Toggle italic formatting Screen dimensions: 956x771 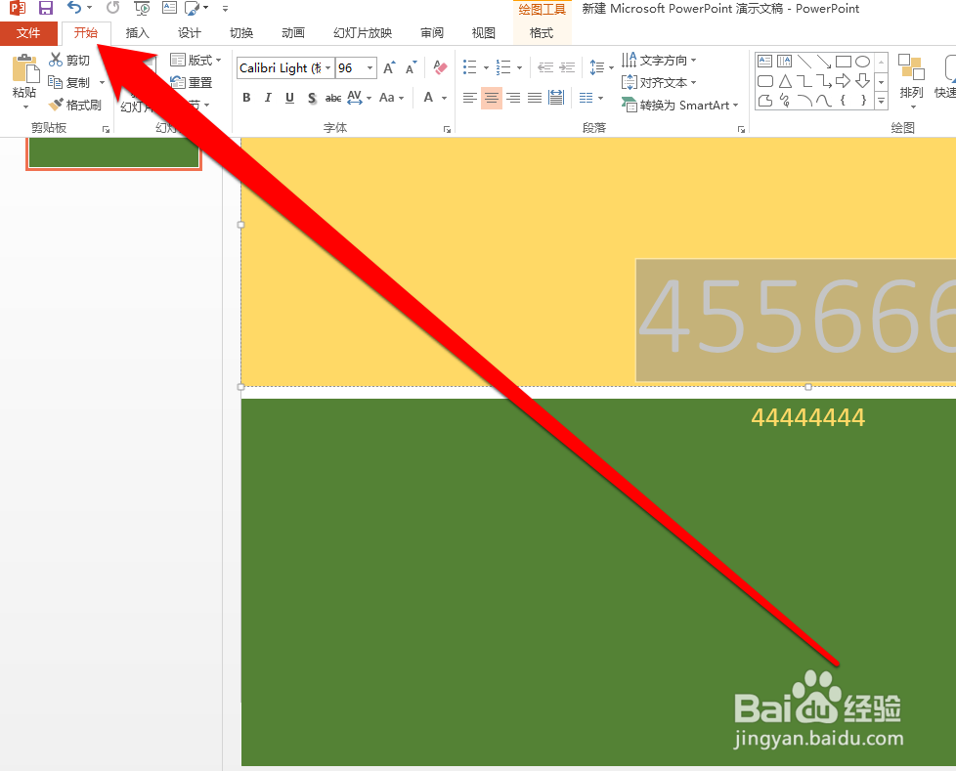pos(268,98)
